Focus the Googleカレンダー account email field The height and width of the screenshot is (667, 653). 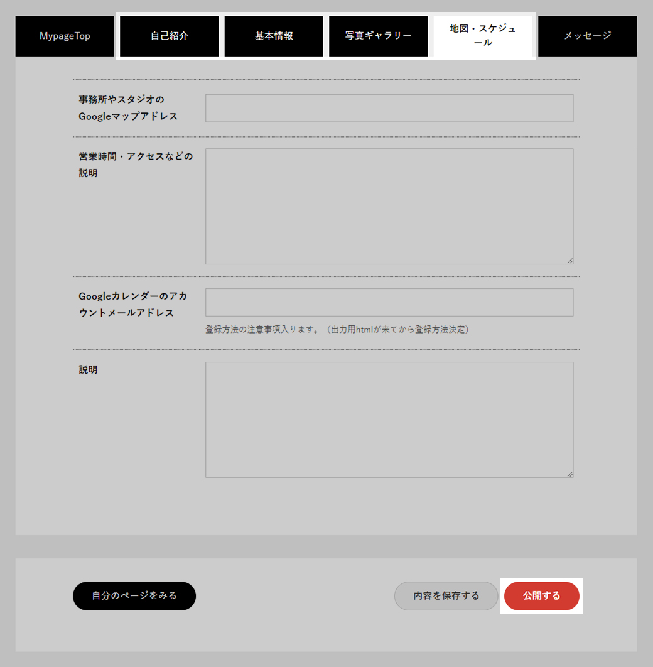pyautogui.click(x=389, y=303)
